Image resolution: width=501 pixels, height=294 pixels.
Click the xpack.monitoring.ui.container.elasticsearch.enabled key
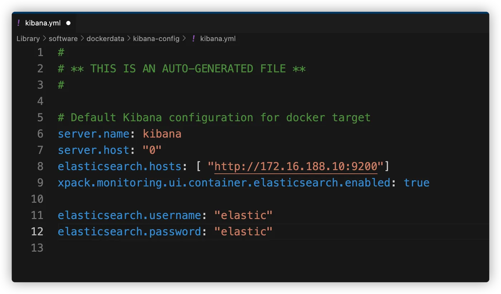(x=224, y=182)
